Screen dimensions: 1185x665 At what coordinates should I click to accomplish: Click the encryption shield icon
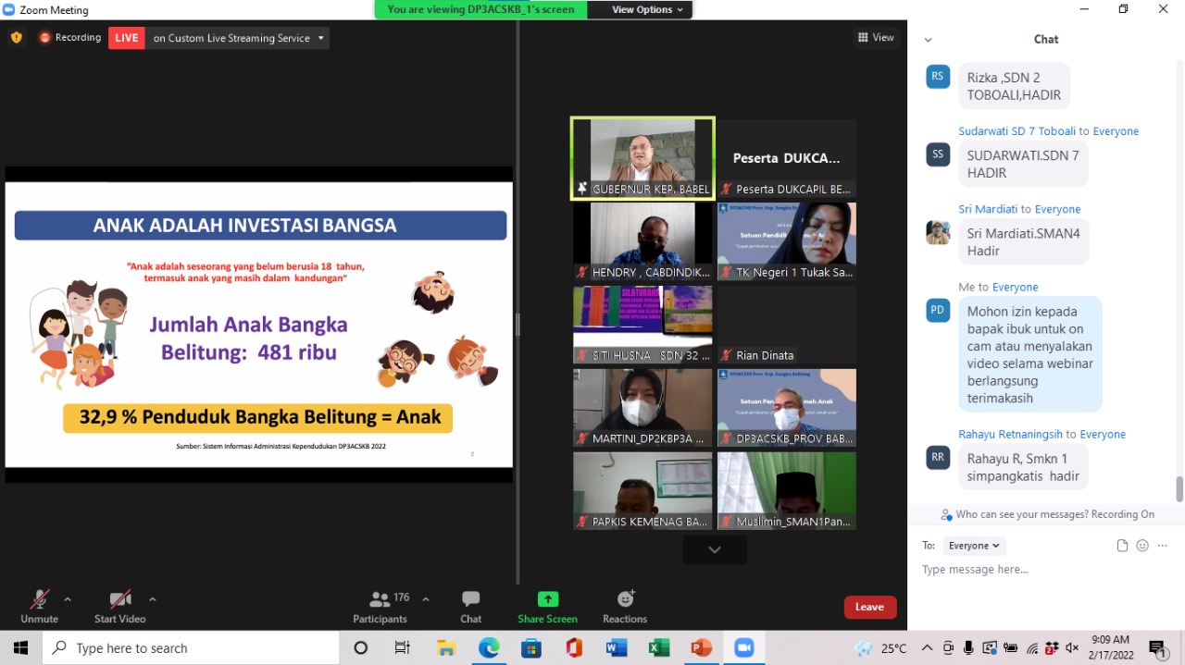[17, 38]
